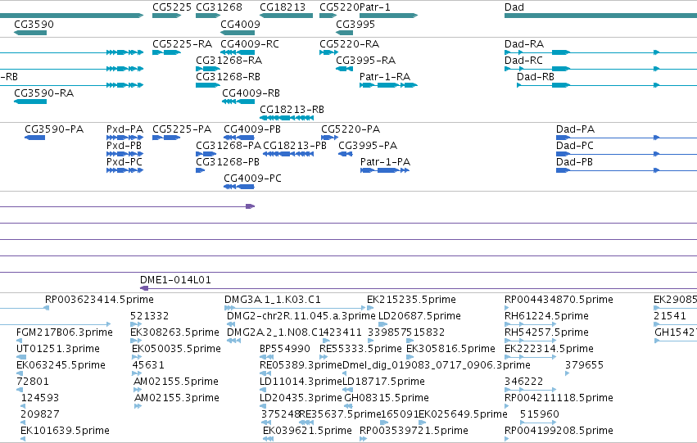Click EST LD18717.5prime
The width and height of the screenshot is (697, 443).
click(x=347, y=390)
